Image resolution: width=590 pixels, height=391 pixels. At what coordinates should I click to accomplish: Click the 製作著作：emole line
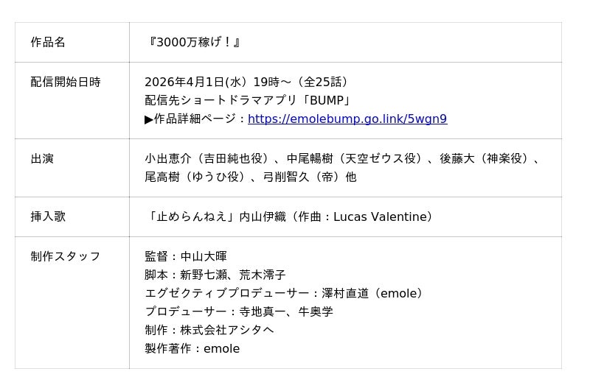192,348
